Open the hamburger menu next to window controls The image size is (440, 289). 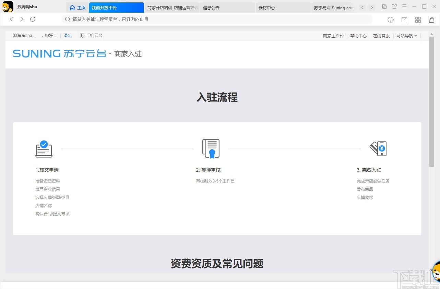405,7
